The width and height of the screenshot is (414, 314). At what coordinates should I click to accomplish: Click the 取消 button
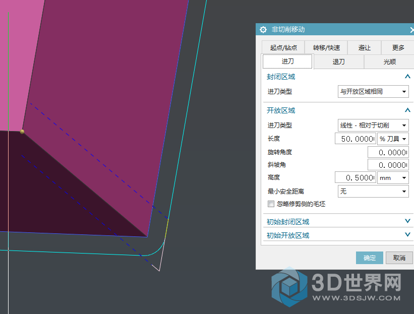click(399, 258)
